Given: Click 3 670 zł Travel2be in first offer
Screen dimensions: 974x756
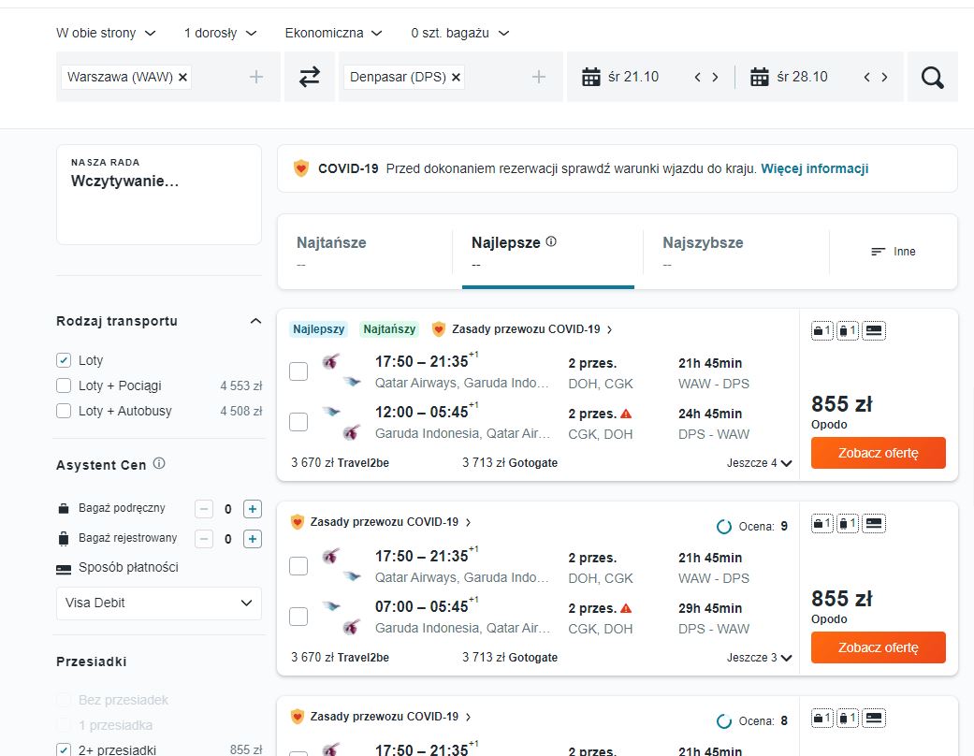Looking at the screenshot, I should point(340,463).
